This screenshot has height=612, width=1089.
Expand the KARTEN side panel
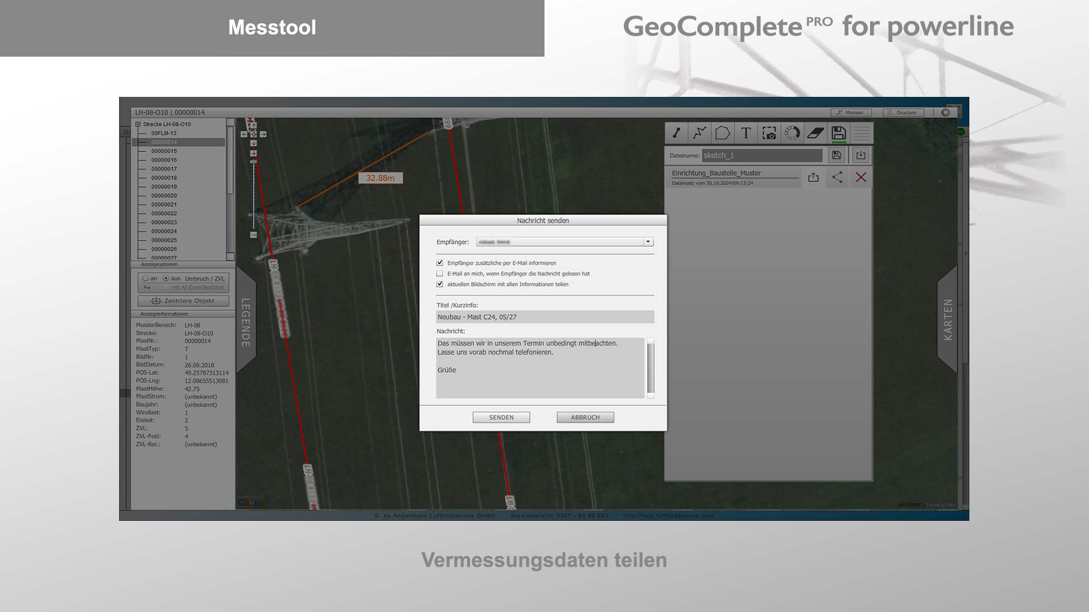click(x=948, y=320)
